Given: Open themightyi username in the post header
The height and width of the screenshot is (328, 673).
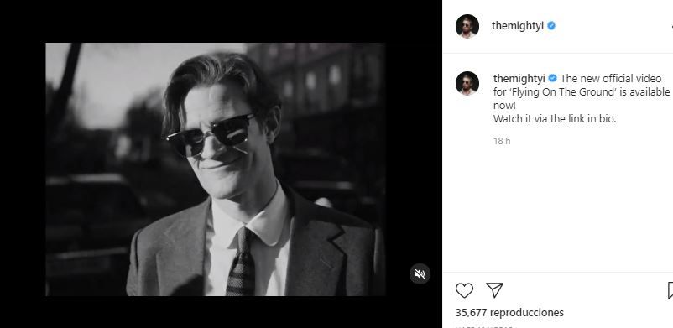Looking at the screenshot, I should 518,26.
